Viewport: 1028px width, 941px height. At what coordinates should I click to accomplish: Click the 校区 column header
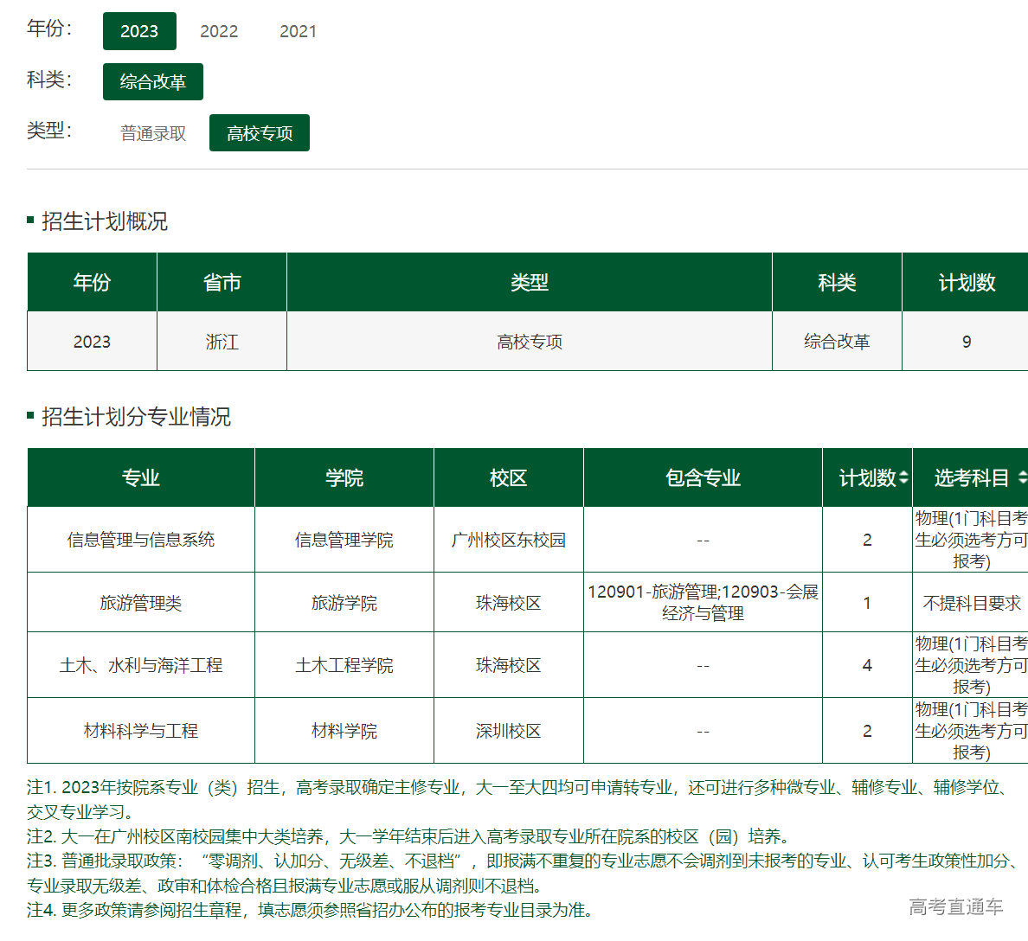(509, 477)
